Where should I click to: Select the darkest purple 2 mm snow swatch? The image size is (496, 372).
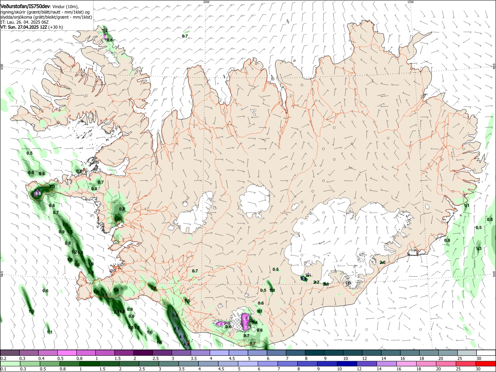[x=143, y=353]
